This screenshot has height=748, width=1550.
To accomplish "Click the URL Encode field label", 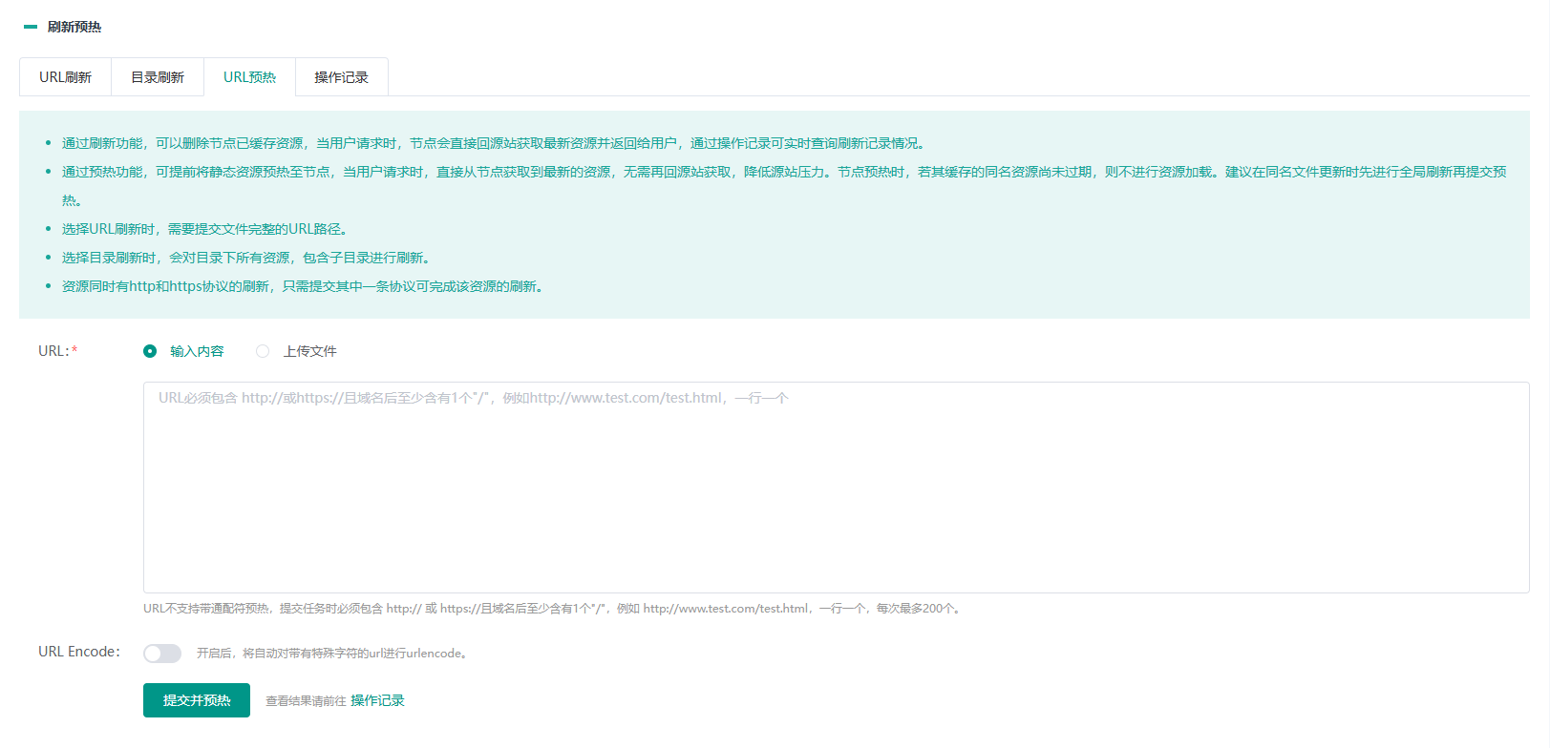I will coord(79,652).
